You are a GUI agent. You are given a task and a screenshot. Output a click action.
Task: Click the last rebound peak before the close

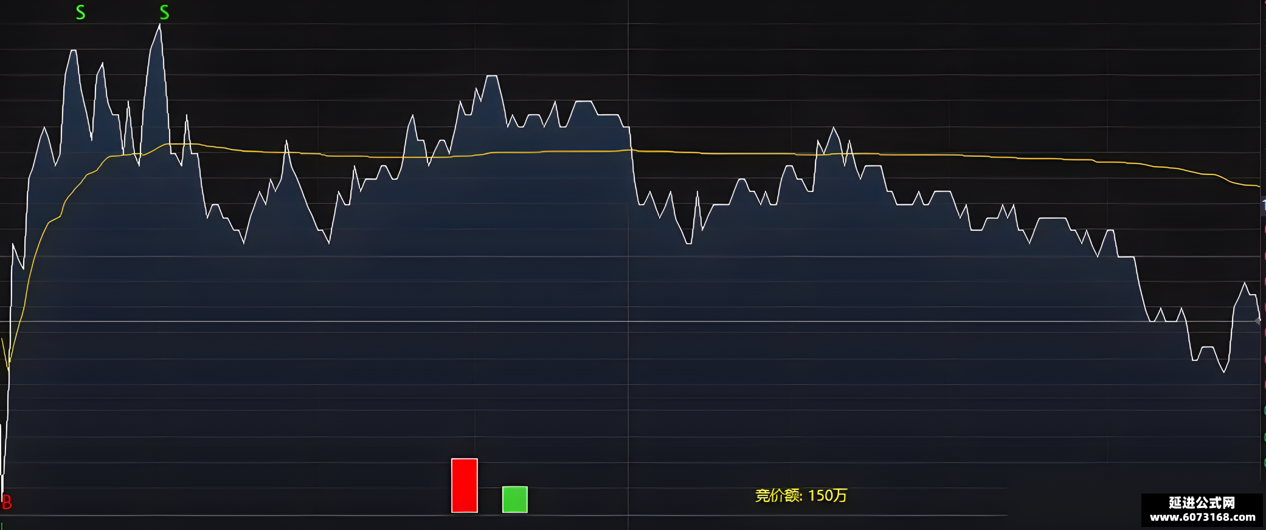point(1245,284)
